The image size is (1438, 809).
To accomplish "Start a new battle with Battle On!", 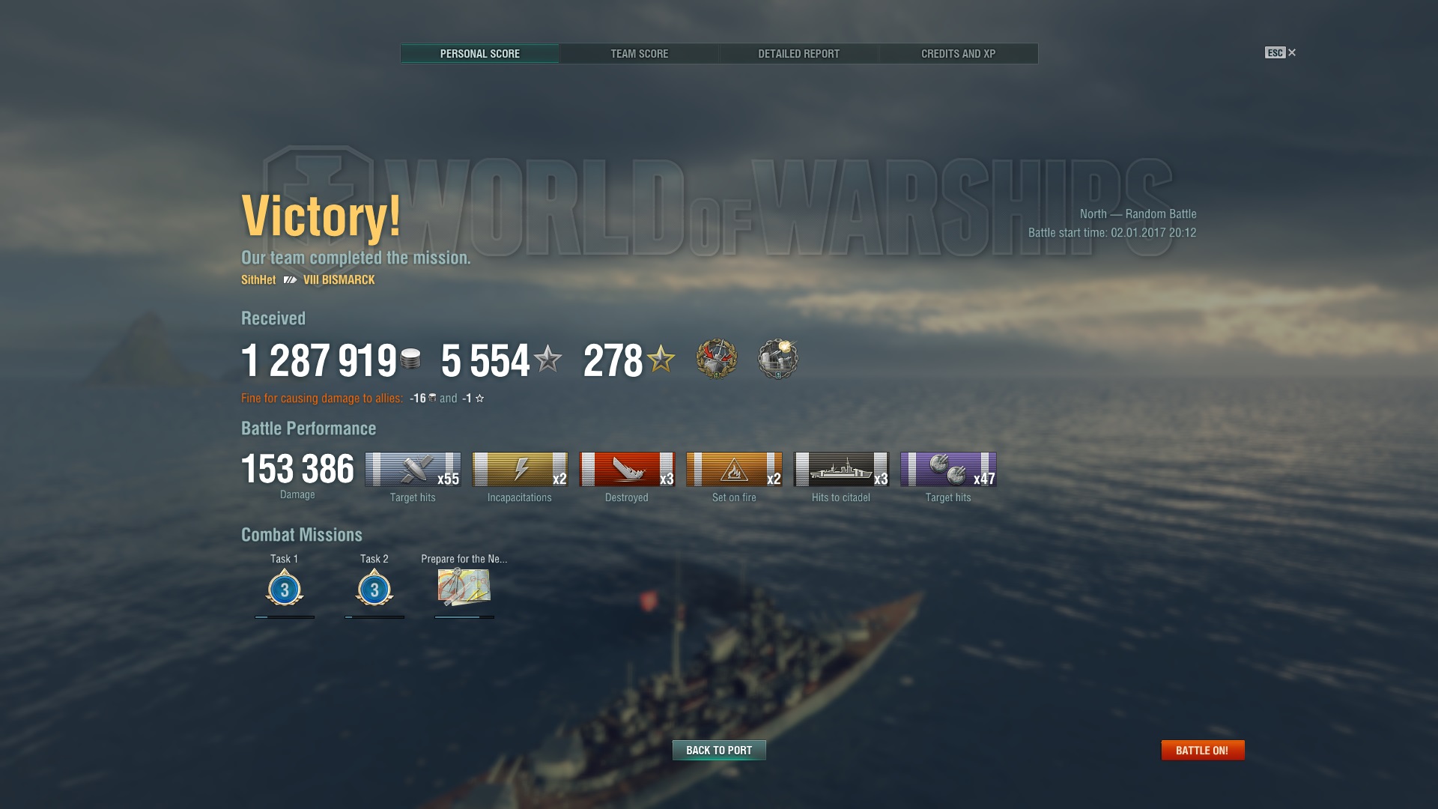I will click(1202, 750).
